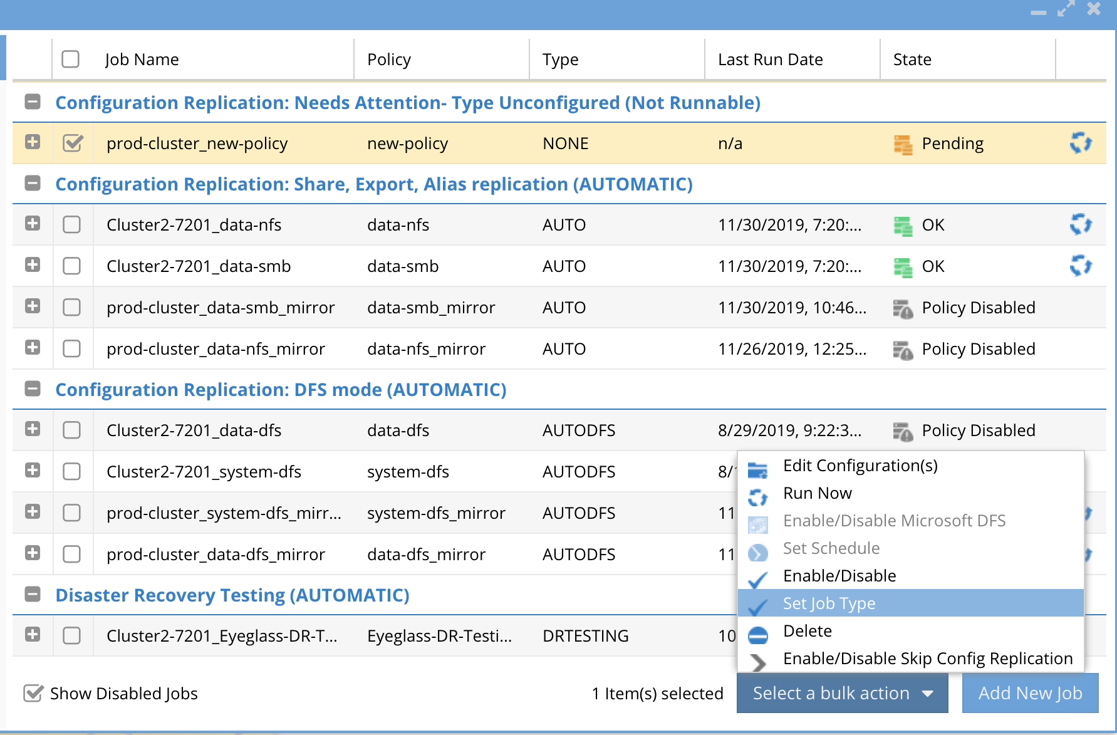The image size is (1117, 735).
Task: Minimize the jobs window
Action: [1039, 12]
